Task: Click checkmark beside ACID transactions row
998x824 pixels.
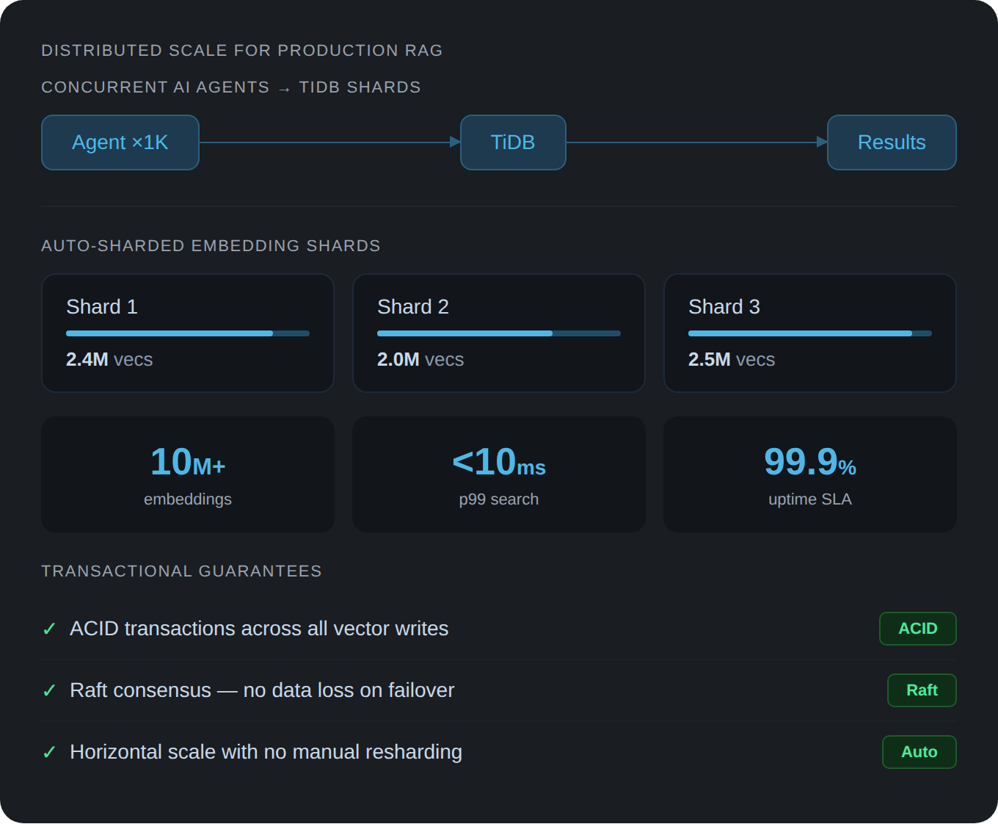Action: (x=49, y=629)
